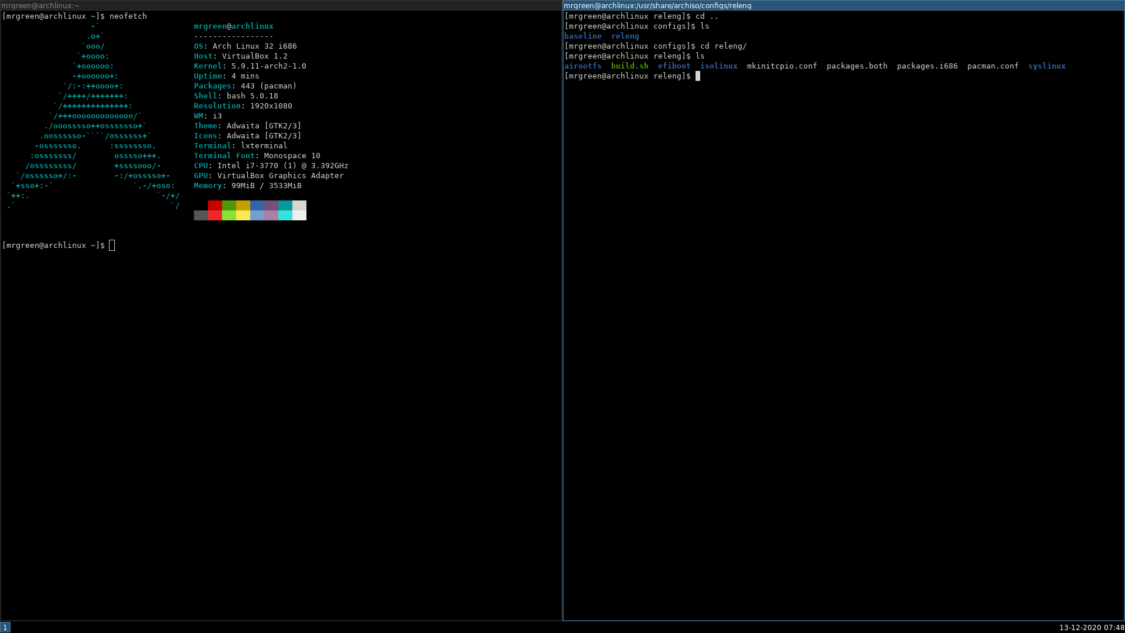Click the date and time 13-12-2020 07:48
1125x633 pixels.
point(1091,627)
